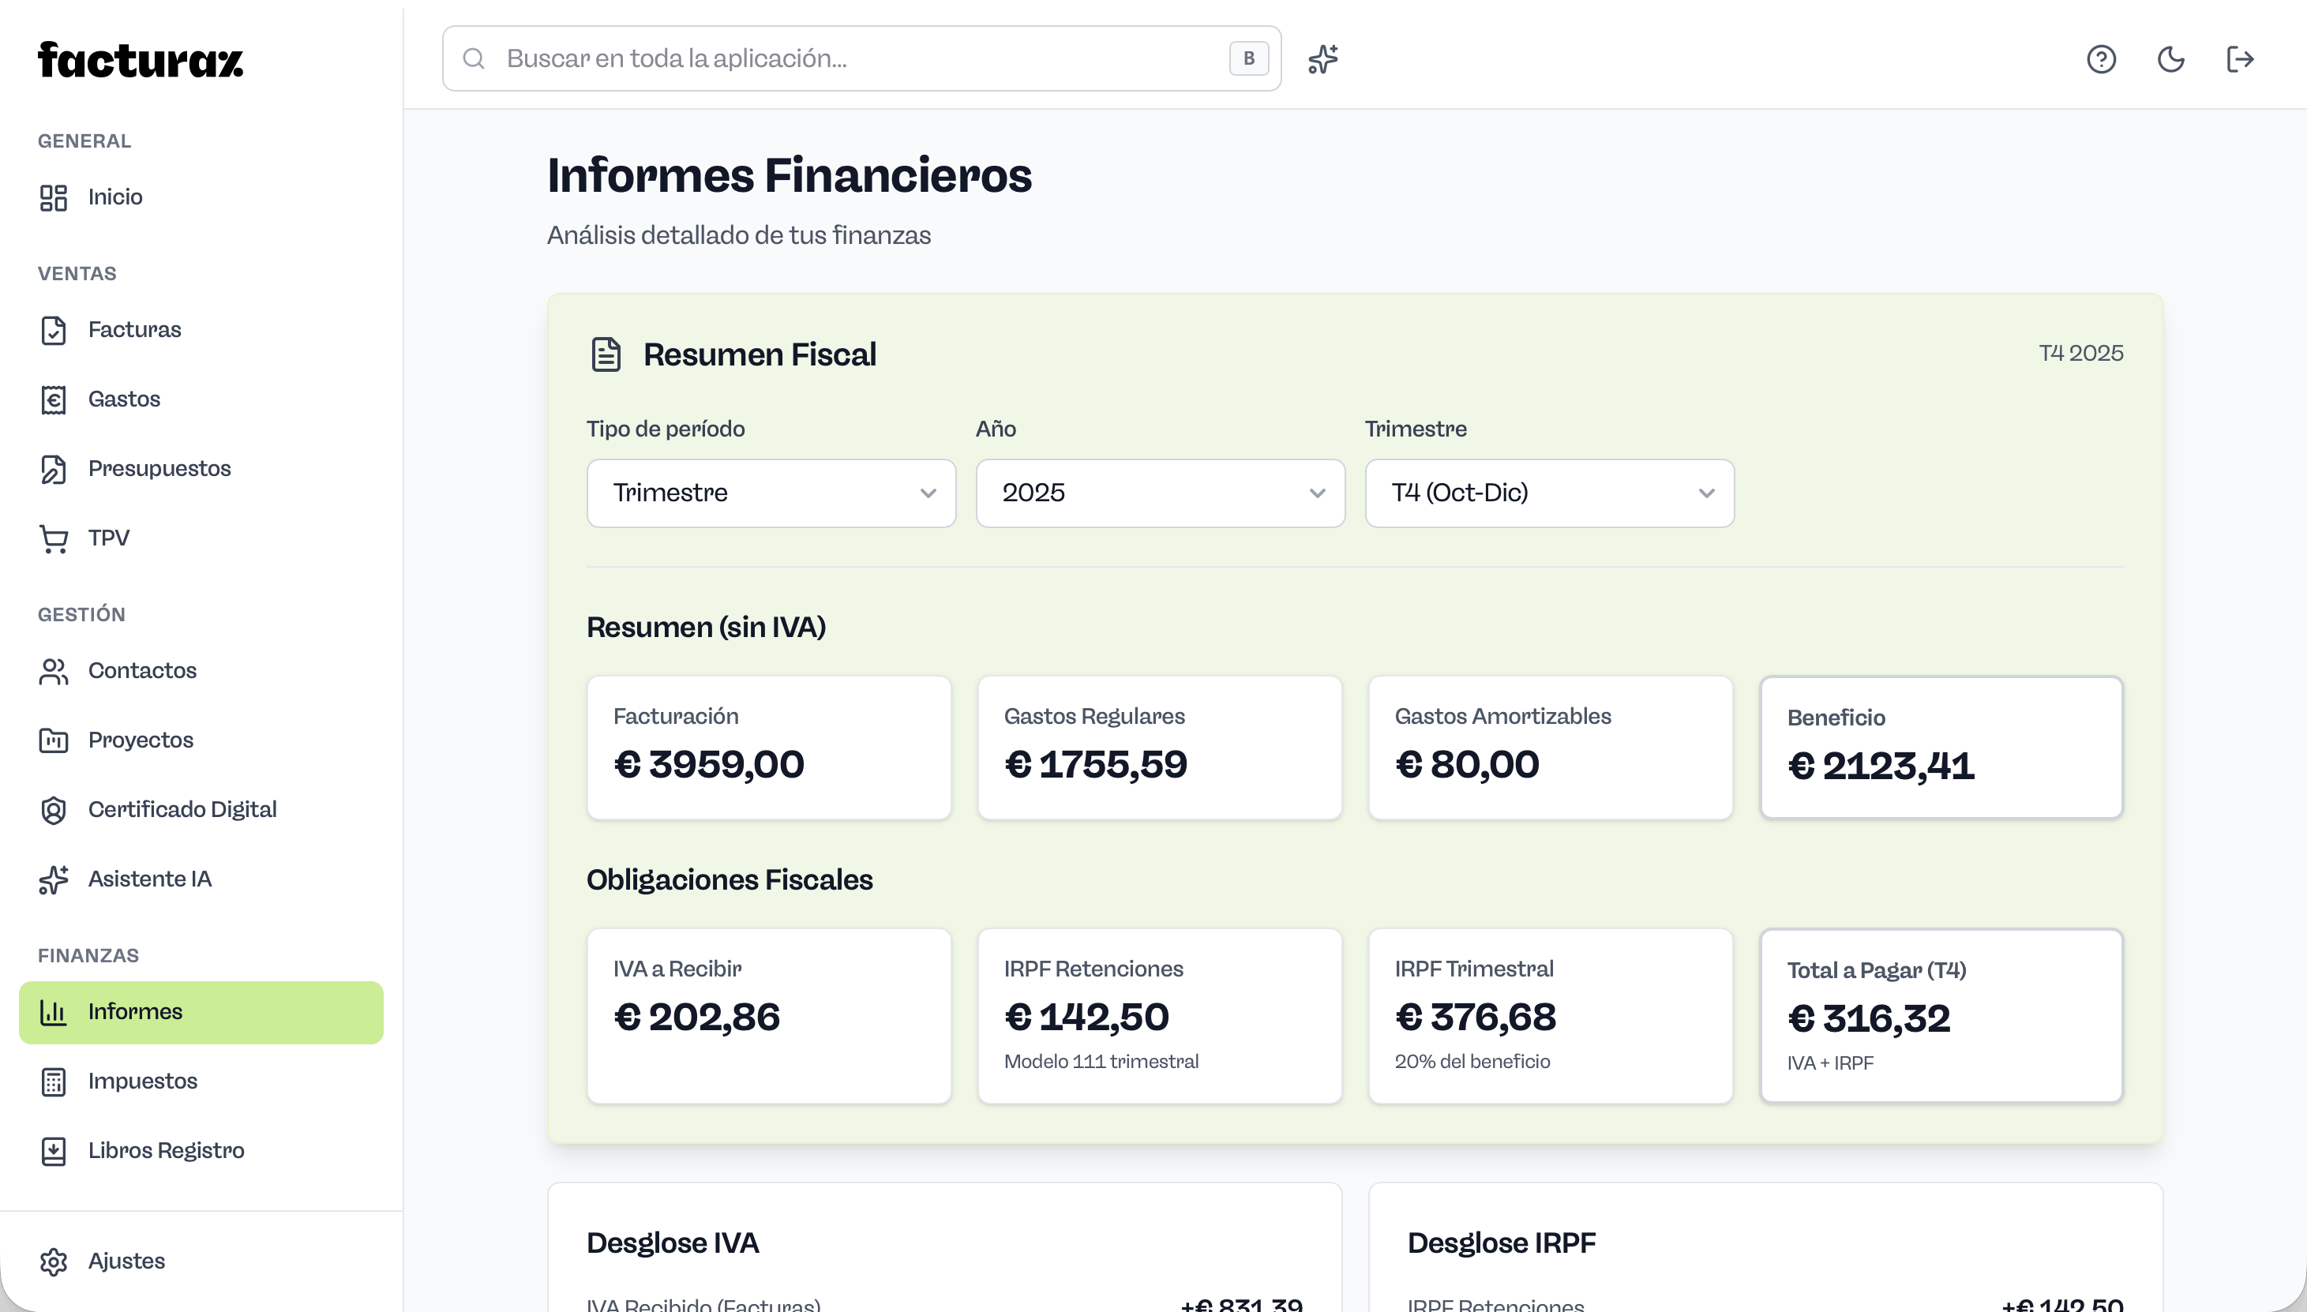Open the help question-mark icon
The height and width of the screenshot is (1312, 2307).
point(2101,59)
